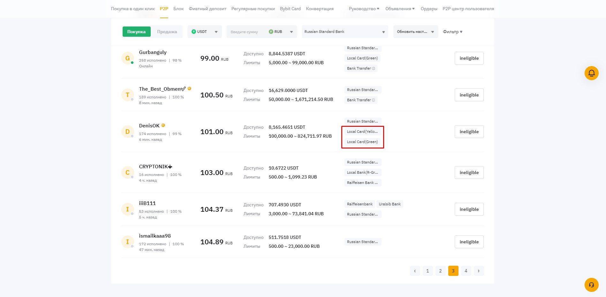
Task: Click the 101.00 RUB price
Action: coord(216,132)
